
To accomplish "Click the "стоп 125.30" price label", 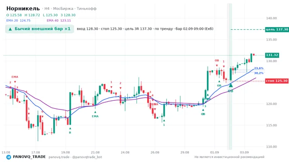I will click(x=277, y=81).
